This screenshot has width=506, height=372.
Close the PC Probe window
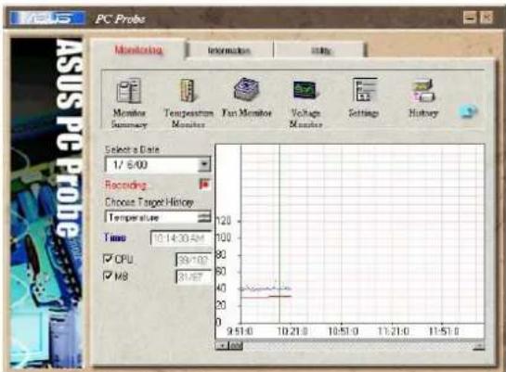click(x=487, y=18)
